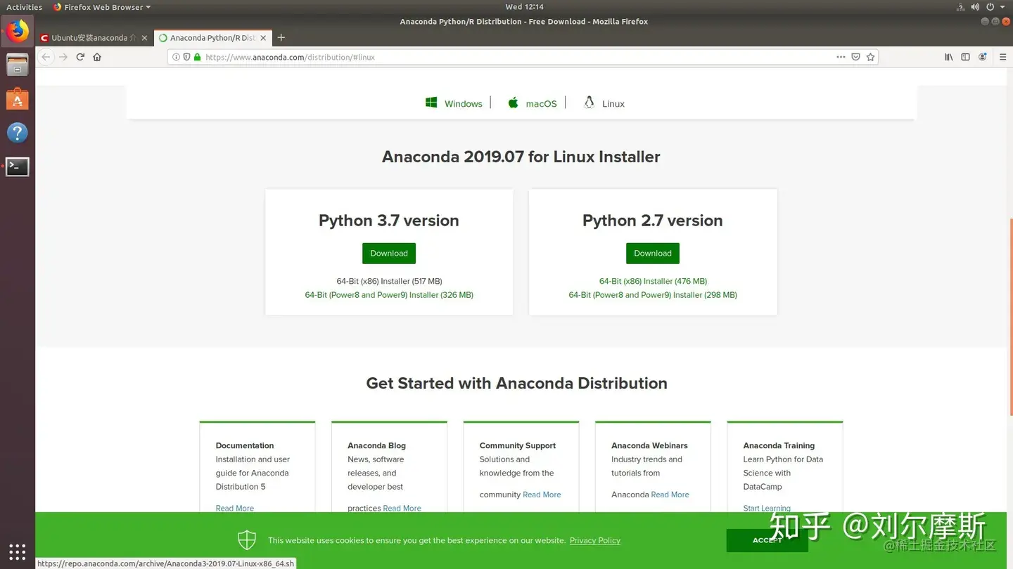This screenshot has width=1013, height=569.
Task: Show Applications grid at dock bottom
Action: [18, 551]
